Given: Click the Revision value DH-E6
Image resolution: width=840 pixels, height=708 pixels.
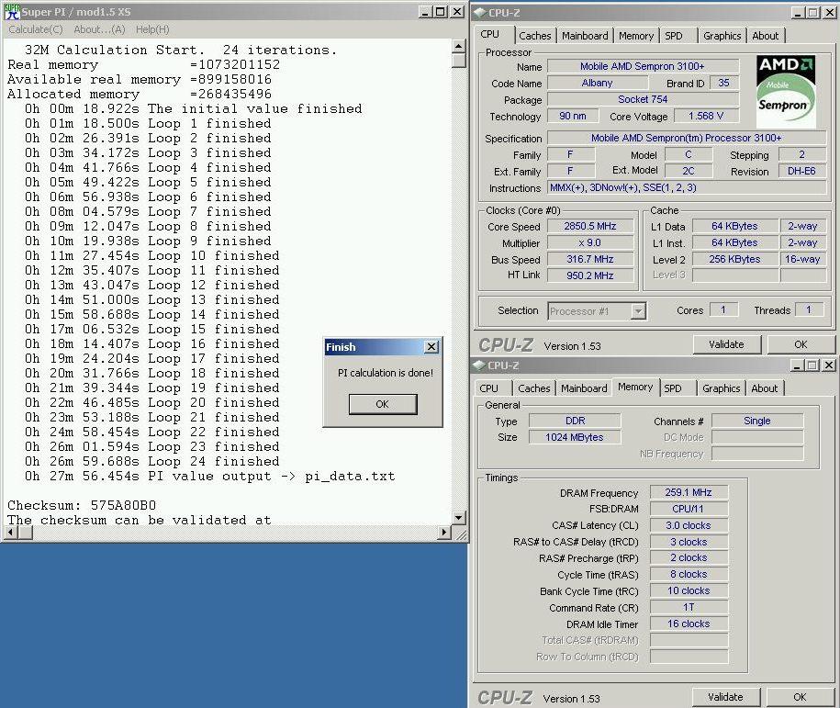Looking at the screenshot, I should coord(801,171).
